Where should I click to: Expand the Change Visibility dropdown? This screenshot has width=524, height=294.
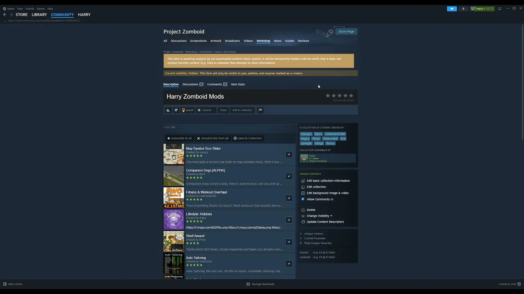tap(319, 216)
